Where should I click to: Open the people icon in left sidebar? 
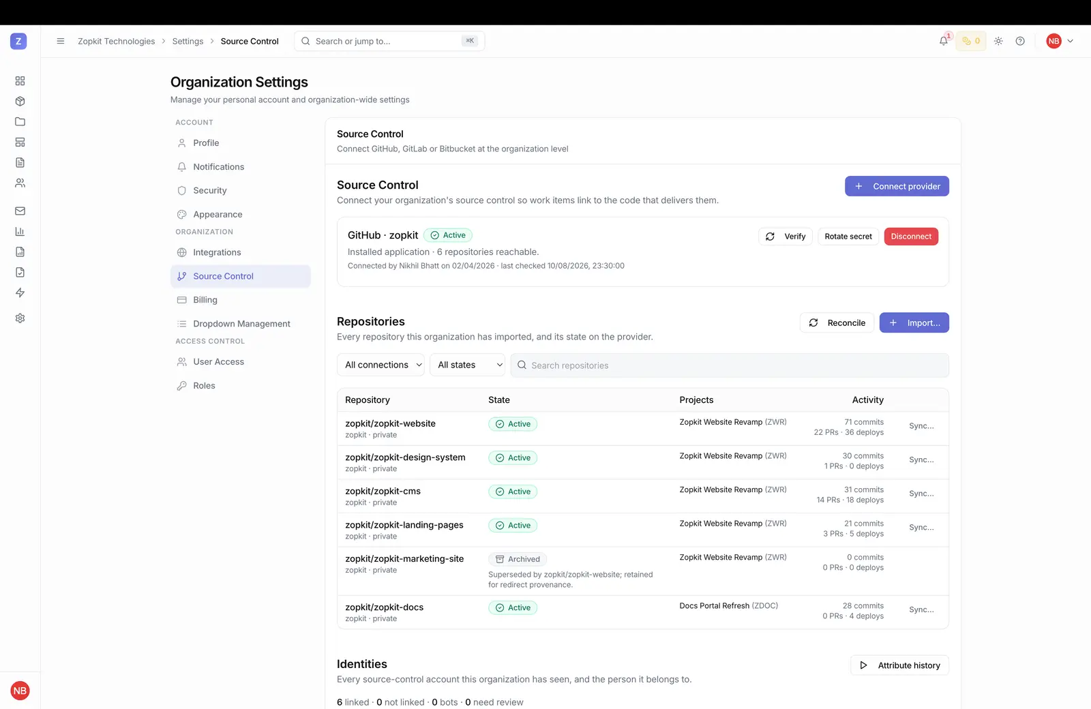20,183
